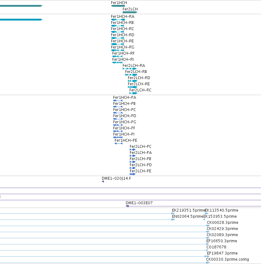
Task: Click EST EN02064.5prime label
Action: tap(188, 216)
